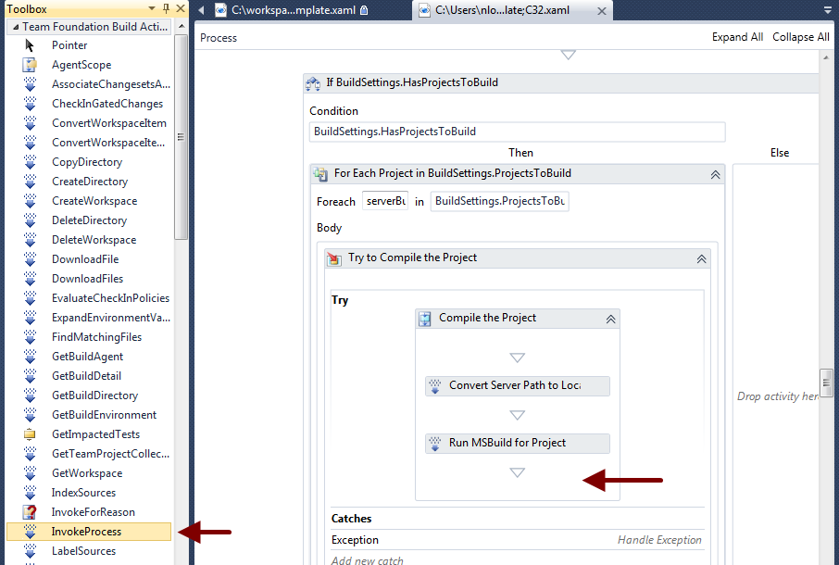Click the If BuildSettings.HasProjectsToBuild activity icon
This screenshot has width=839, height=565.
[x=313, y=83]
